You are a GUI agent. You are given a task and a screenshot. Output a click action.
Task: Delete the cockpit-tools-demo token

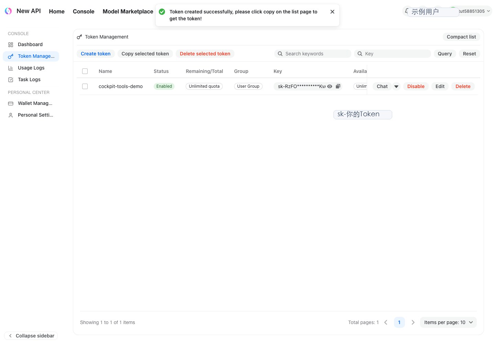[x=463, y=86]
